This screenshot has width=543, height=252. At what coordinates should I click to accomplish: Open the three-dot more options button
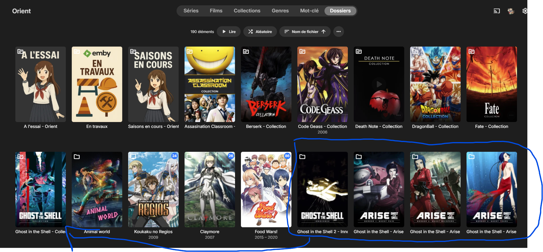[338, 32]
